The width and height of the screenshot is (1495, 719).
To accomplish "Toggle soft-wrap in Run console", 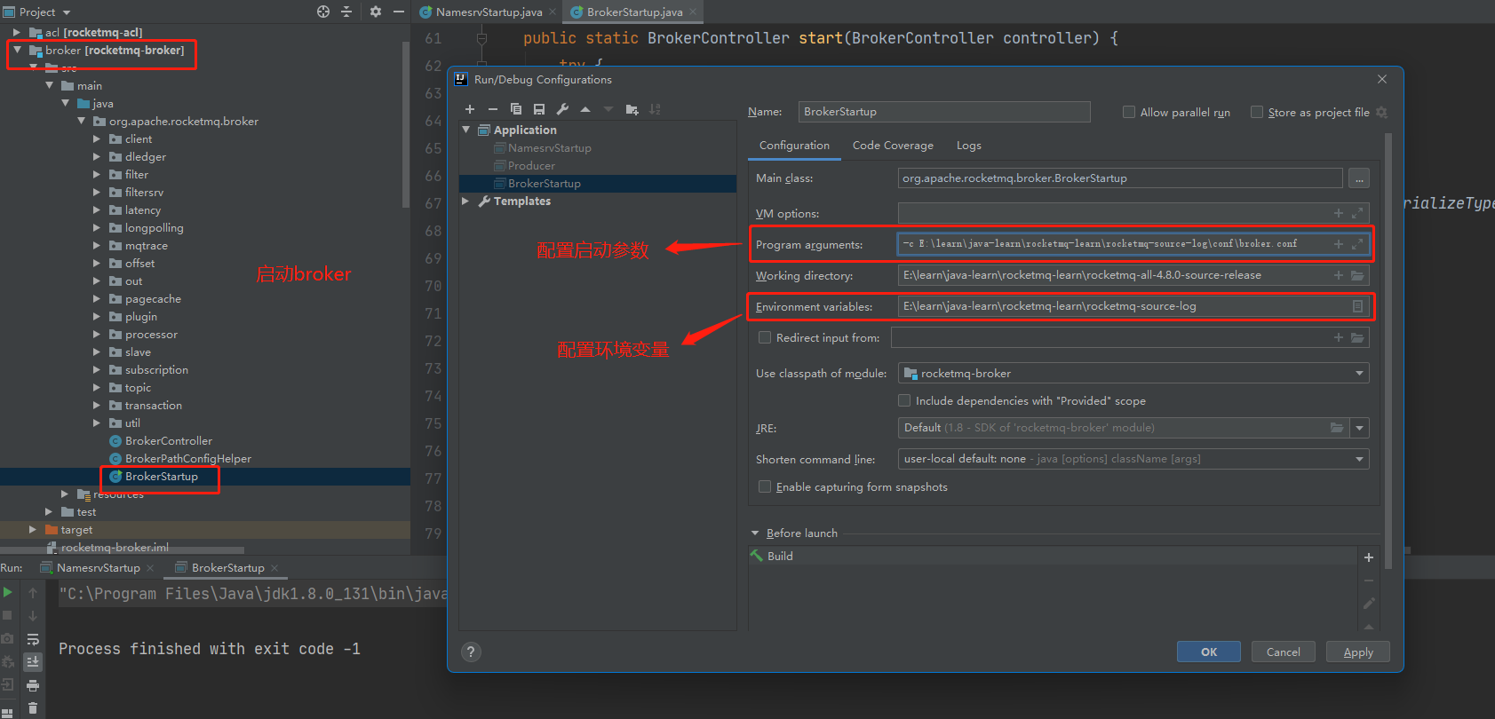I will pyautogui.click(x=33, y=639).
